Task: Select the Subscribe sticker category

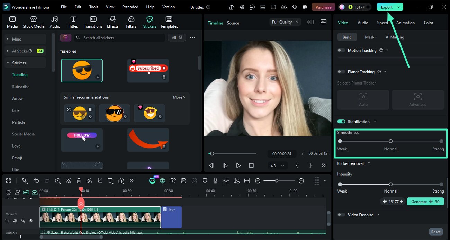Action: click(21, 87)
